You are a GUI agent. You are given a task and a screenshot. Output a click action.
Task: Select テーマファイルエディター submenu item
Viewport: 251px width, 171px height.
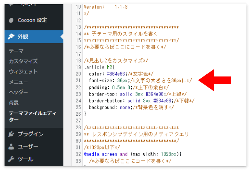(x=33, y=116)
